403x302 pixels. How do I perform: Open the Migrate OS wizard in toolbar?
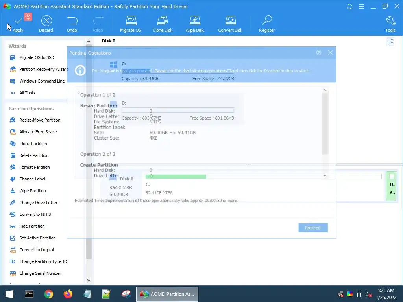(131, 24)
